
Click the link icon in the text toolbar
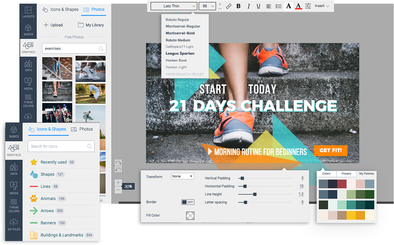(228, 6)
